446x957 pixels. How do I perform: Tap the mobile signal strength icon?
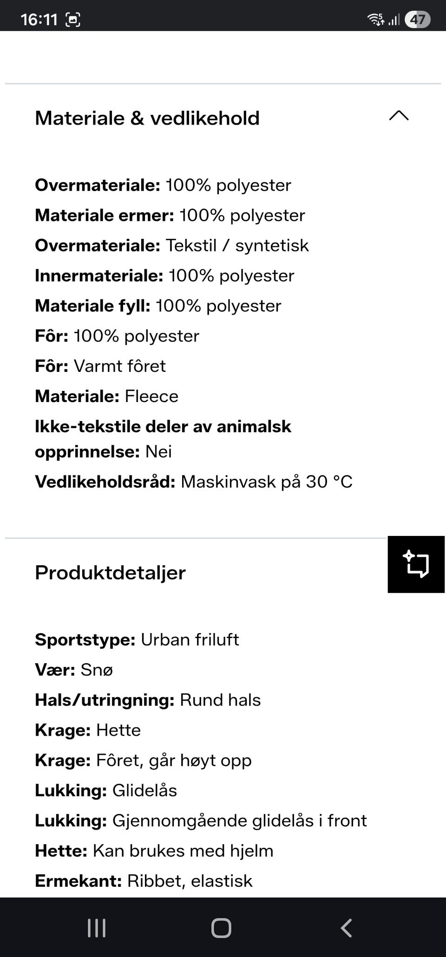(x=394, y=20)
